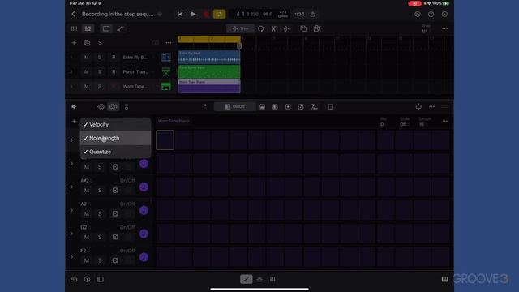The image size is (519, 292).
Task: Toggle Note Length in the popup menu
Action: point(115,138)
